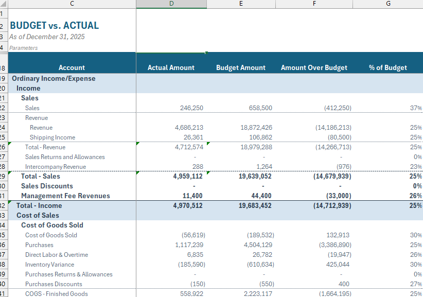
Task: Select the Budget Amount header cell
Action: coord(241,67)
